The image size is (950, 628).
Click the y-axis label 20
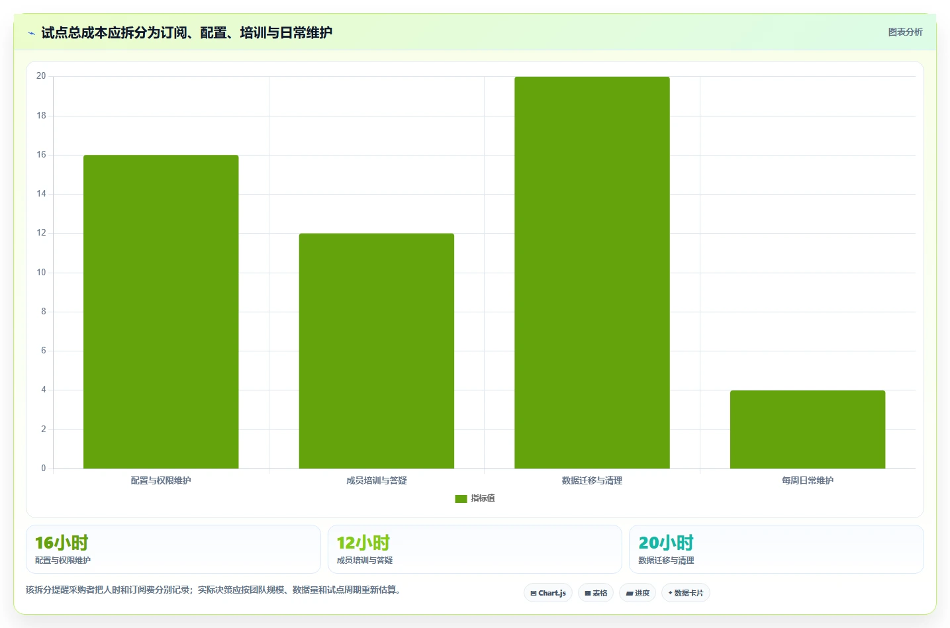pyautogui.click(x=41, y=76)
